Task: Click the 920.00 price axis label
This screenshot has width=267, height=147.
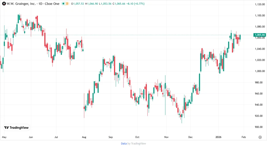Action: click(x=259, y=116)
